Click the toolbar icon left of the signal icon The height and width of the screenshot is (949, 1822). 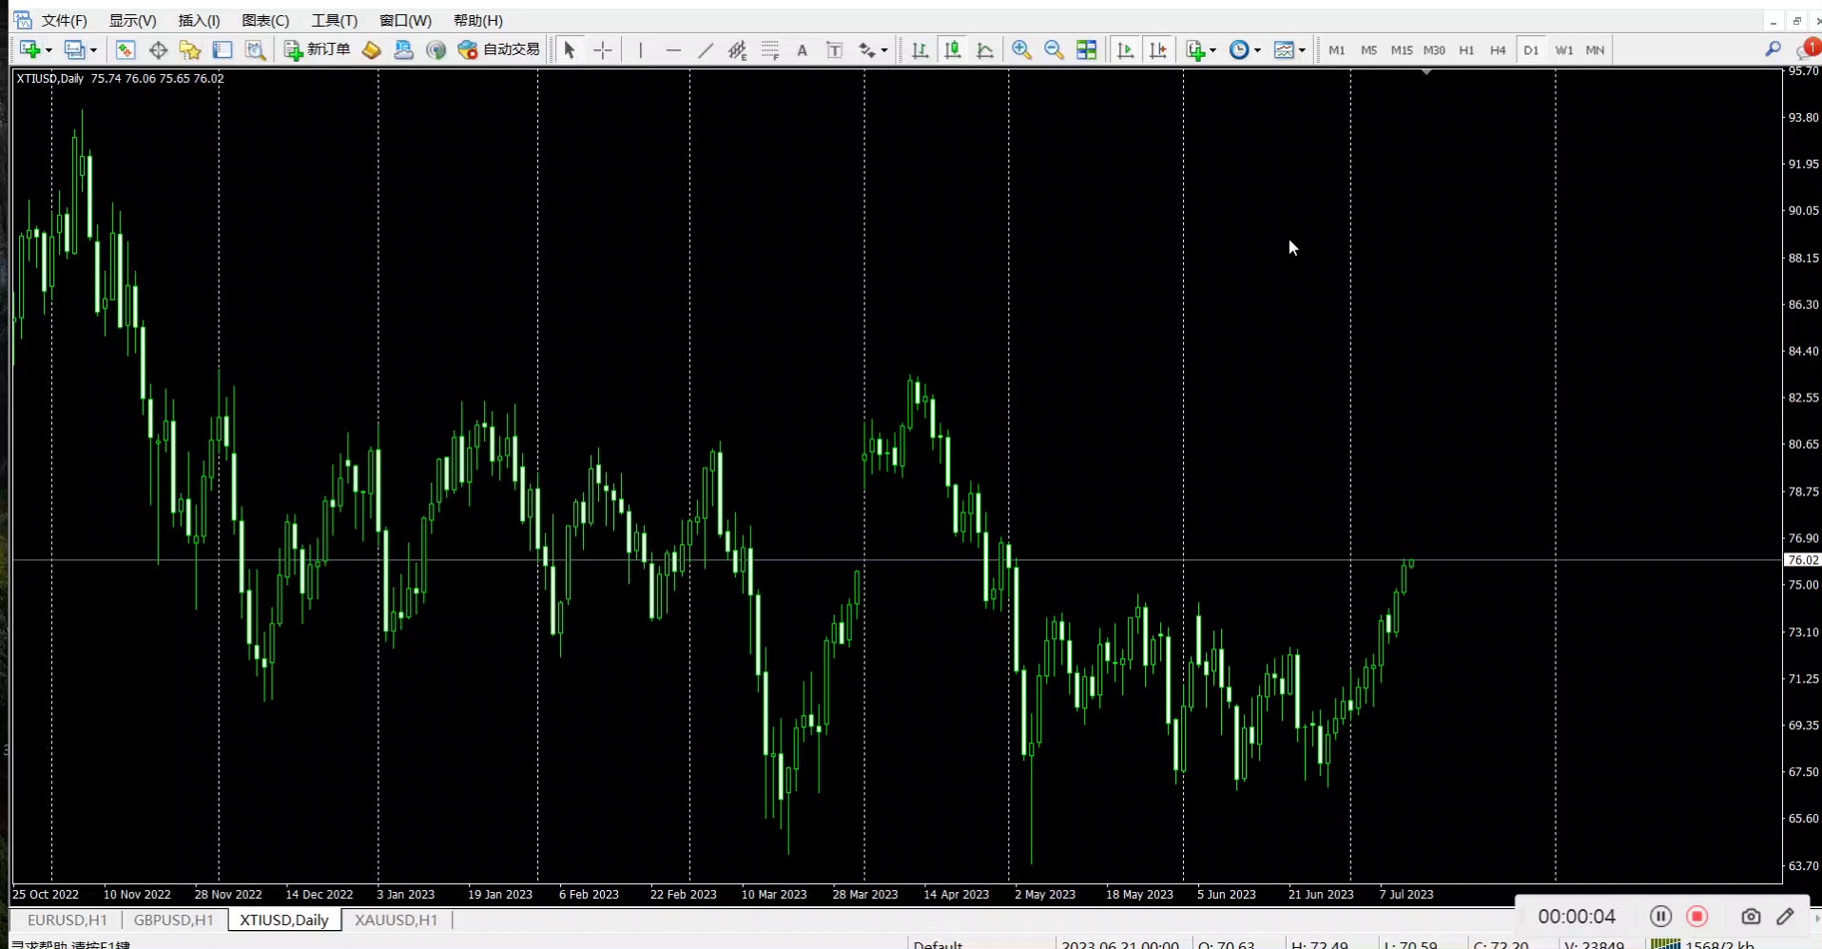point(404,50)
